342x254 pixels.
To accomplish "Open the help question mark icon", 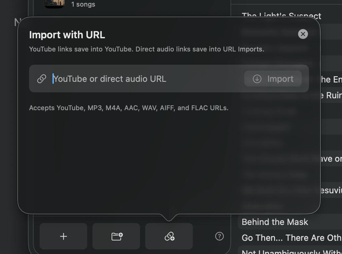I will [219, 236].
